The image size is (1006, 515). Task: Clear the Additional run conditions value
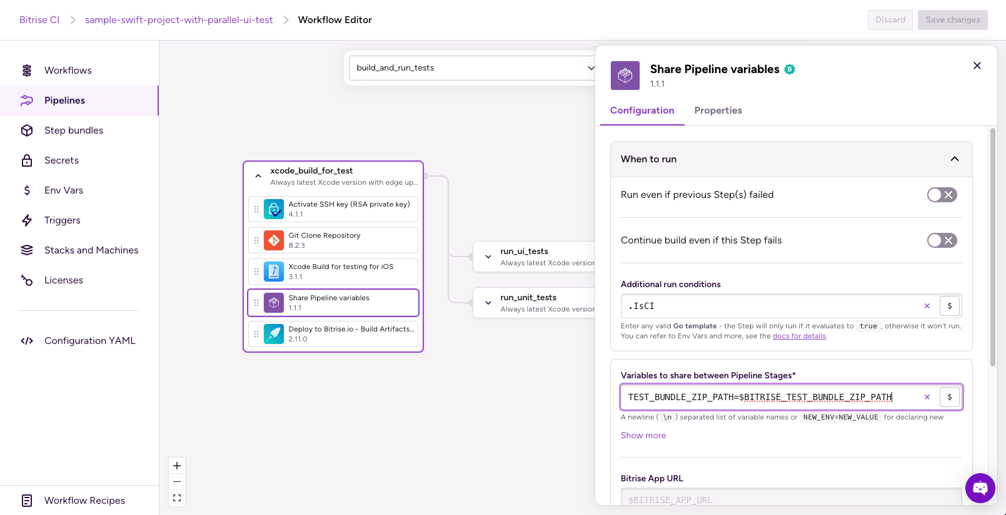927,306
